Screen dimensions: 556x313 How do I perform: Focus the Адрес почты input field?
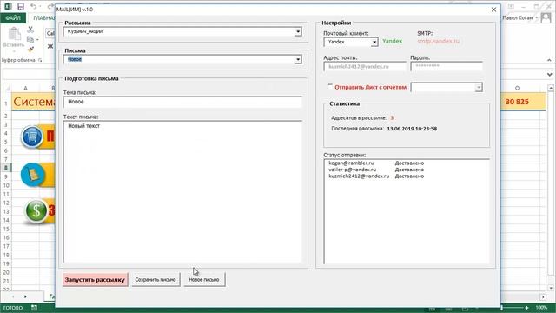tap(365, 66)
